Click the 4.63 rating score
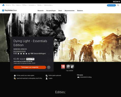This screenshot has height=97, width=121. click(15, 54)
